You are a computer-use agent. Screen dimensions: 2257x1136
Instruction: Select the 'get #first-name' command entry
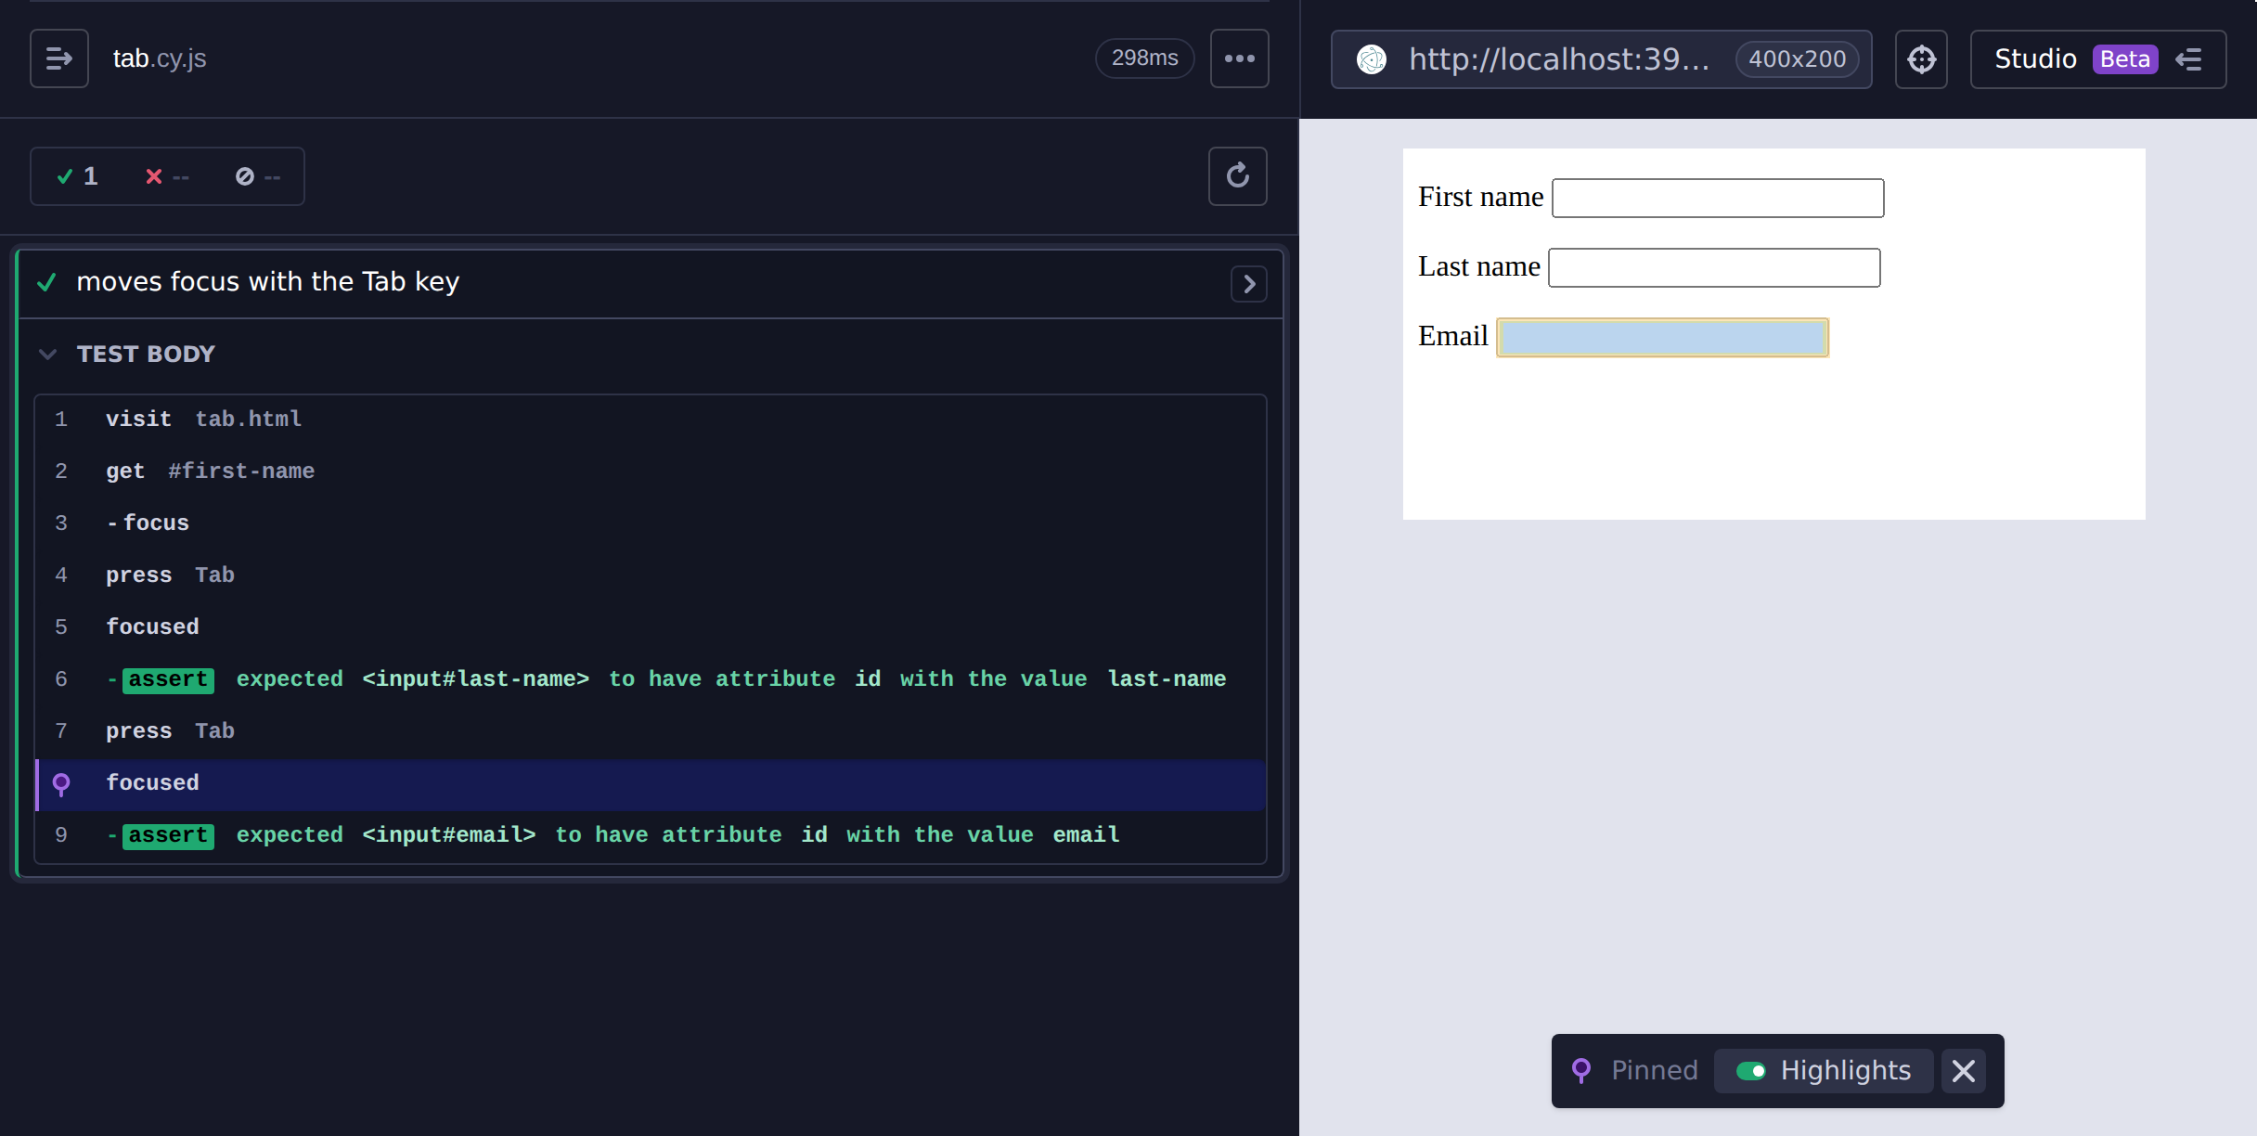tap(651, 471)
